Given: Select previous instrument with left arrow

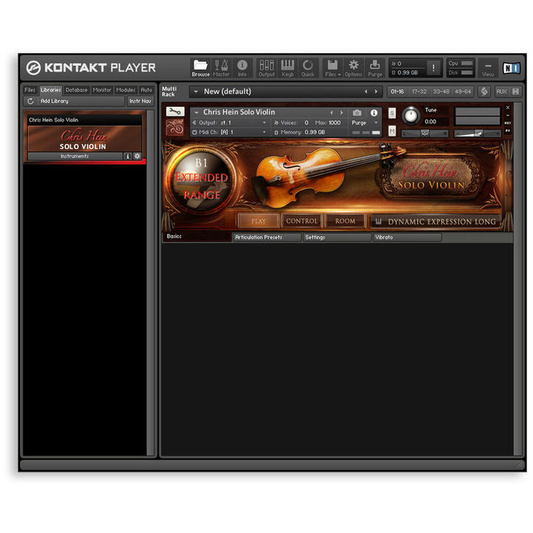Looking at the screenshot, I should point(331,112).
